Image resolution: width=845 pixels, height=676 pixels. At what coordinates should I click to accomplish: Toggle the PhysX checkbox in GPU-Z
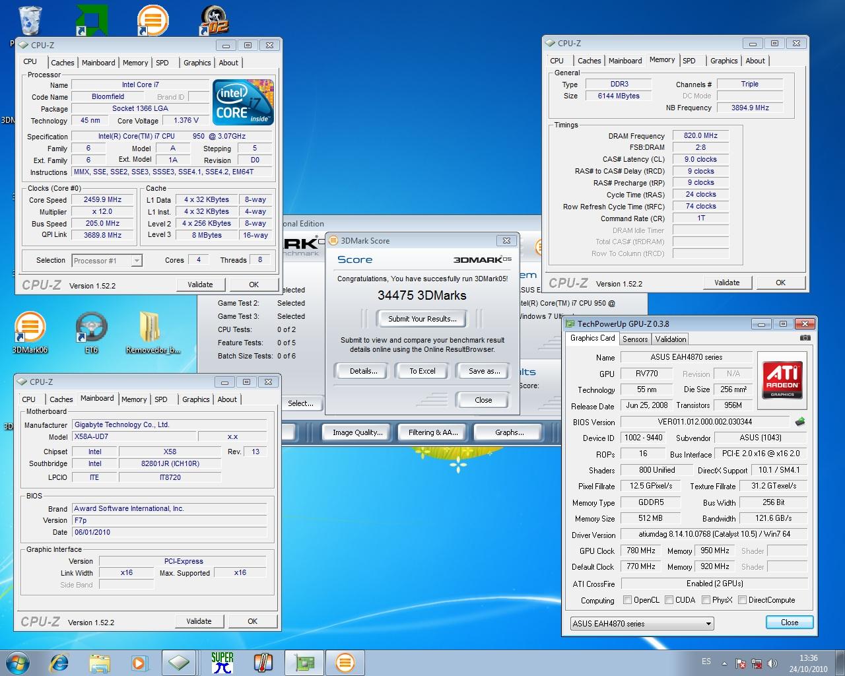(706, 600)
